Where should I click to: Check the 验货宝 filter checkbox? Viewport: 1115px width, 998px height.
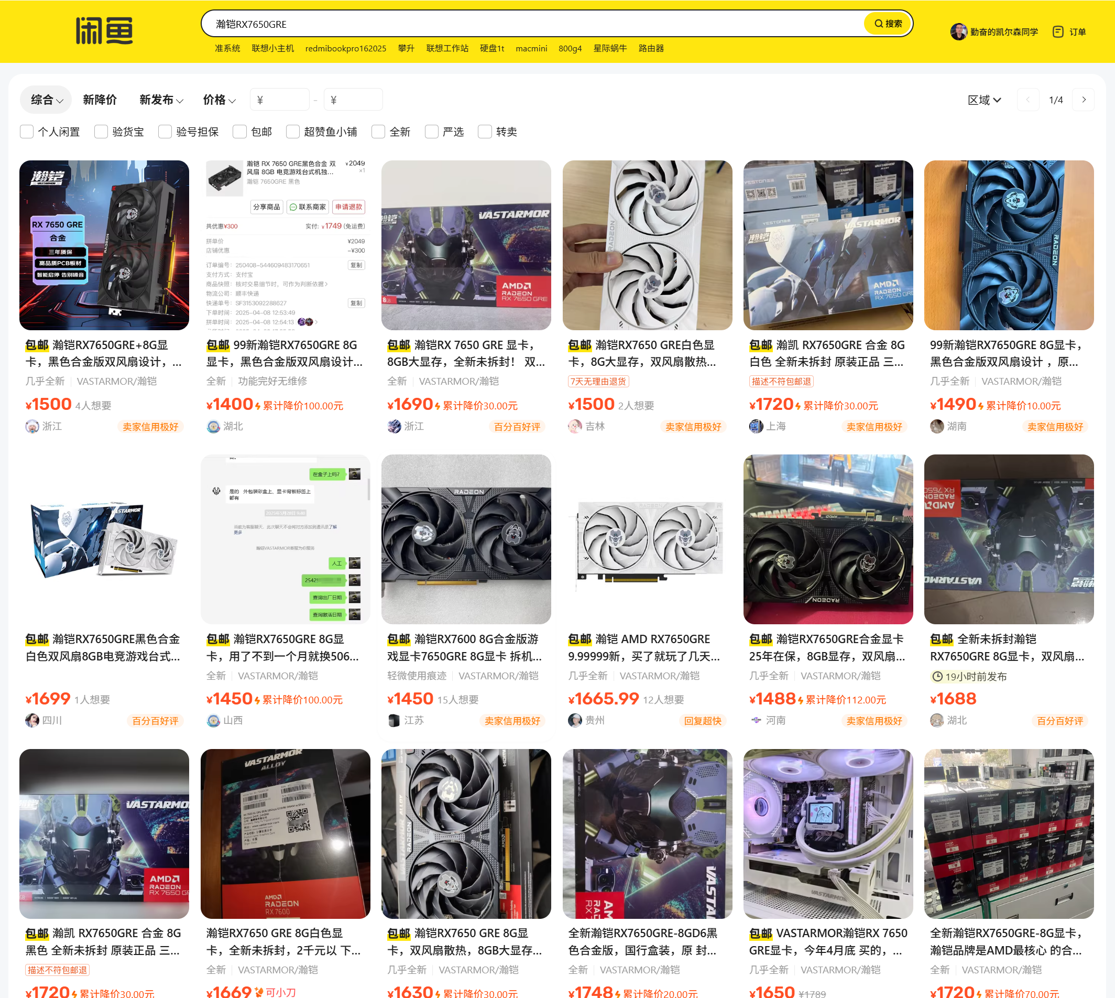click(x=101, y=132)
